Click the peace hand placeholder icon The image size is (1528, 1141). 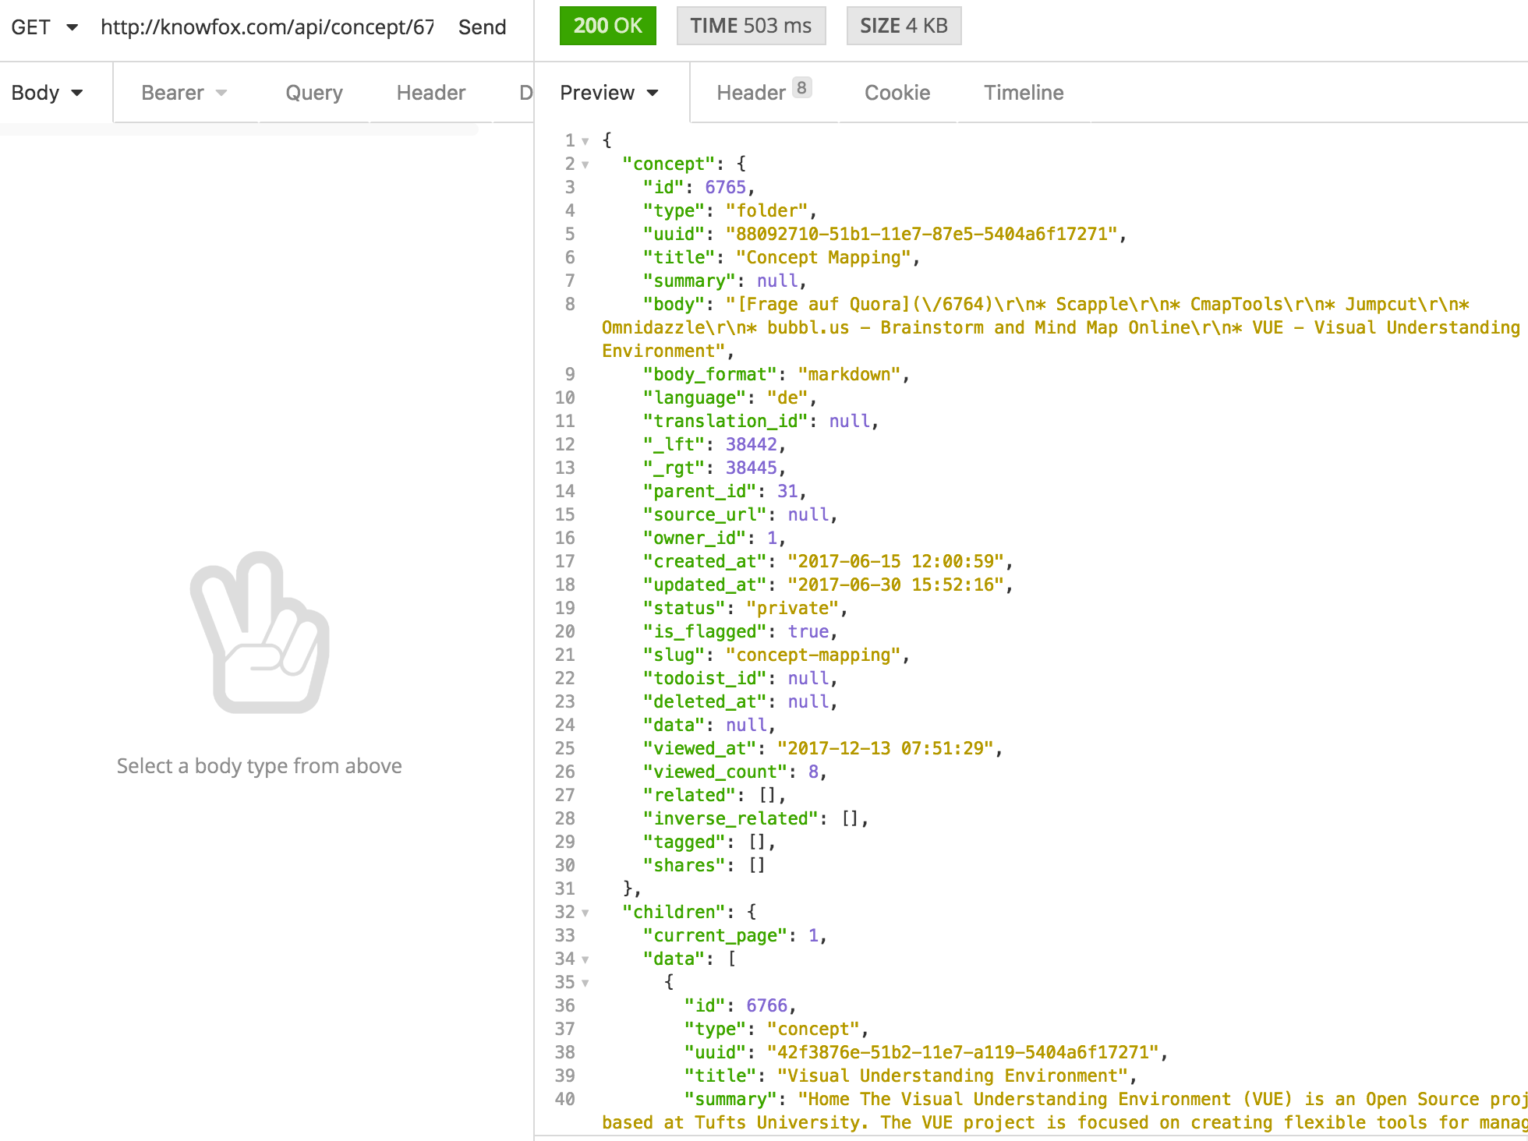[x=260, y=633]
